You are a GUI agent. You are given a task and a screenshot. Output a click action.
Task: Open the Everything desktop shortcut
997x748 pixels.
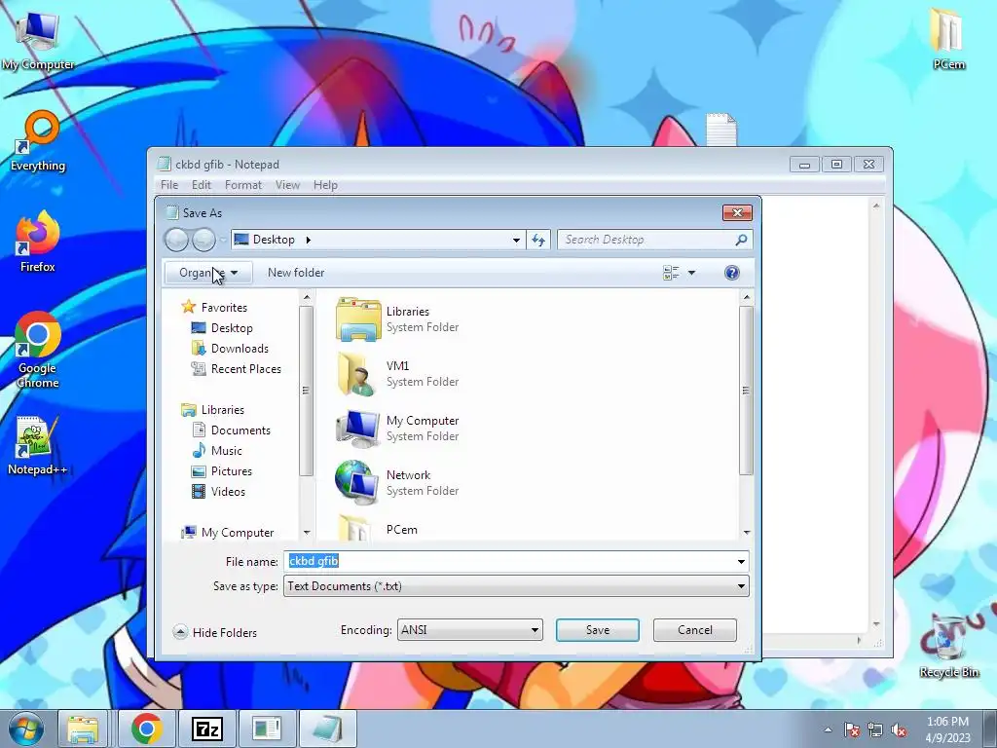click(x=38, y=141)
